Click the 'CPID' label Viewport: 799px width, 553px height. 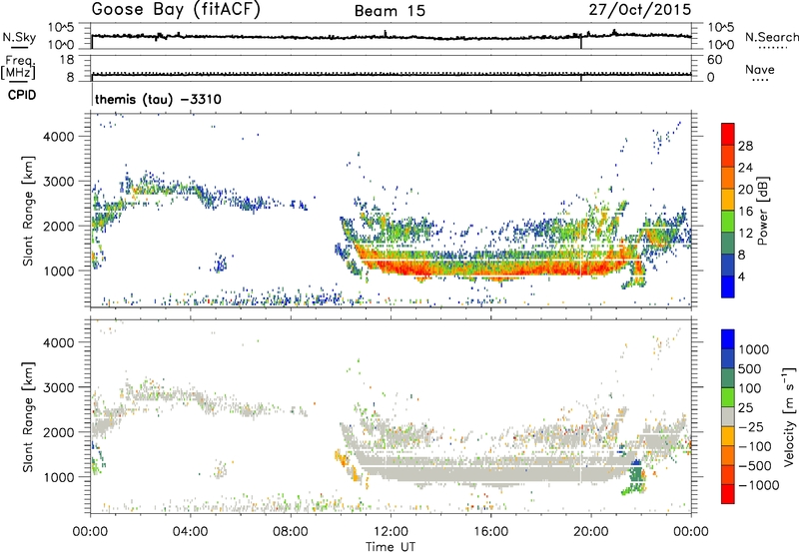[x=22, y=95]
